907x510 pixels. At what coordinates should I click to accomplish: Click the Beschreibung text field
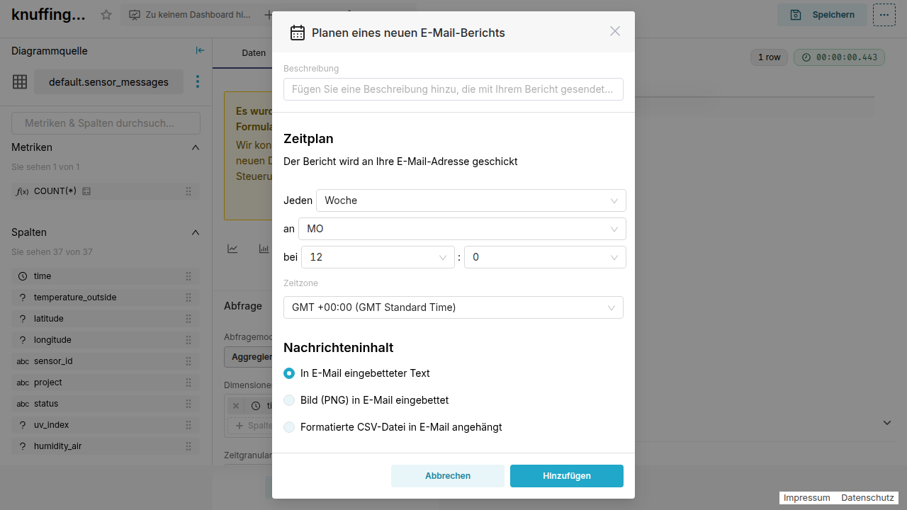tap(453, 89)
